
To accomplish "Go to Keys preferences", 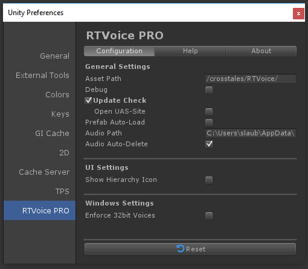I will (60, 114).
